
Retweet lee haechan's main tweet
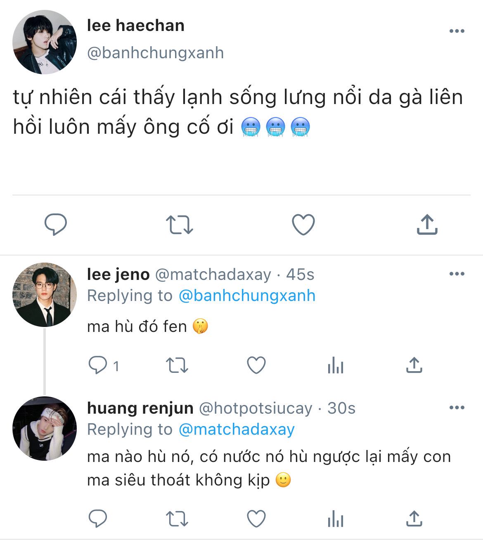179,225
